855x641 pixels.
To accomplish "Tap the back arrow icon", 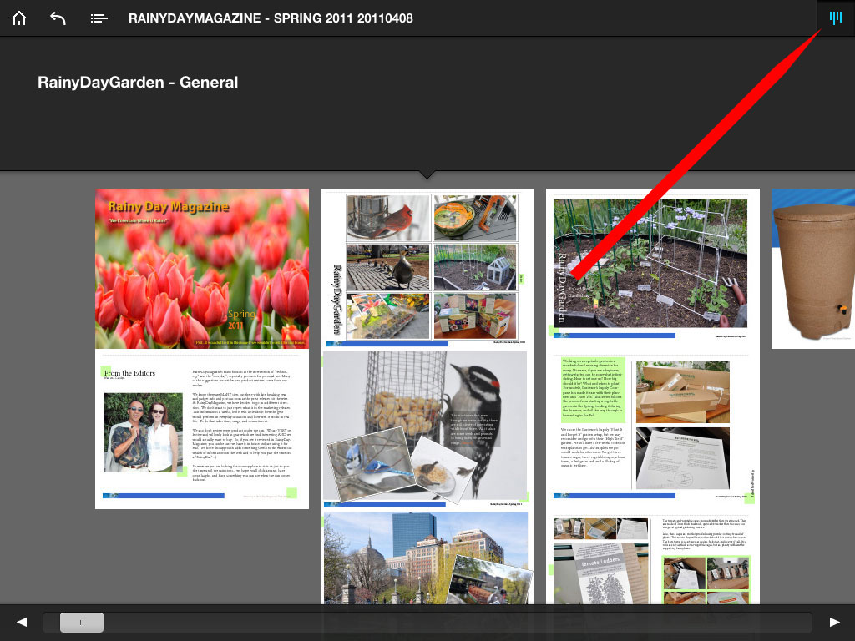I will click(x=58, y=18).
